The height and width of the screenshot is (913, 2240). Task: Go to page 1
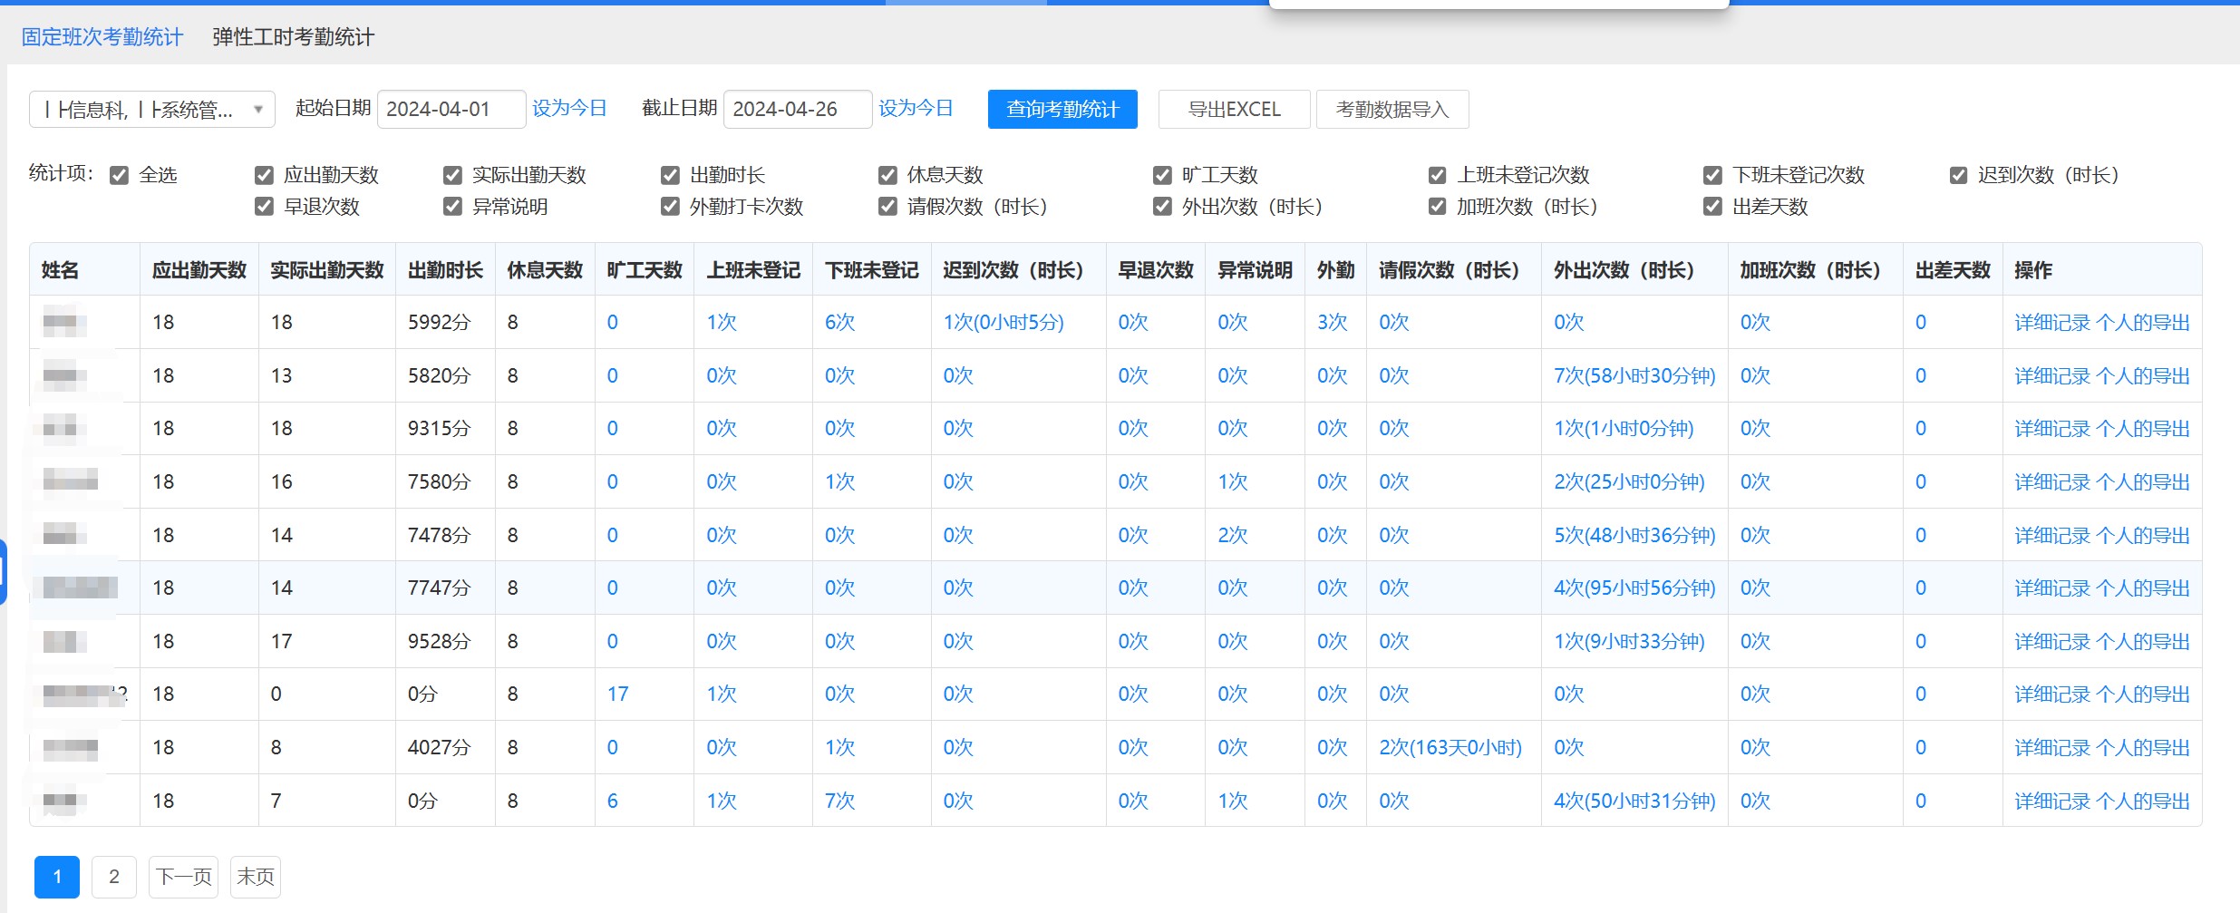[x=57, y=877]
